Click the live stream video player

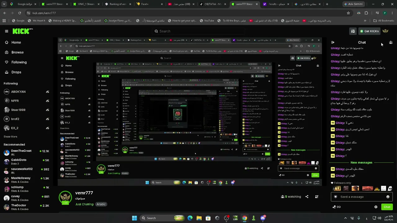[x=190, y=111]
